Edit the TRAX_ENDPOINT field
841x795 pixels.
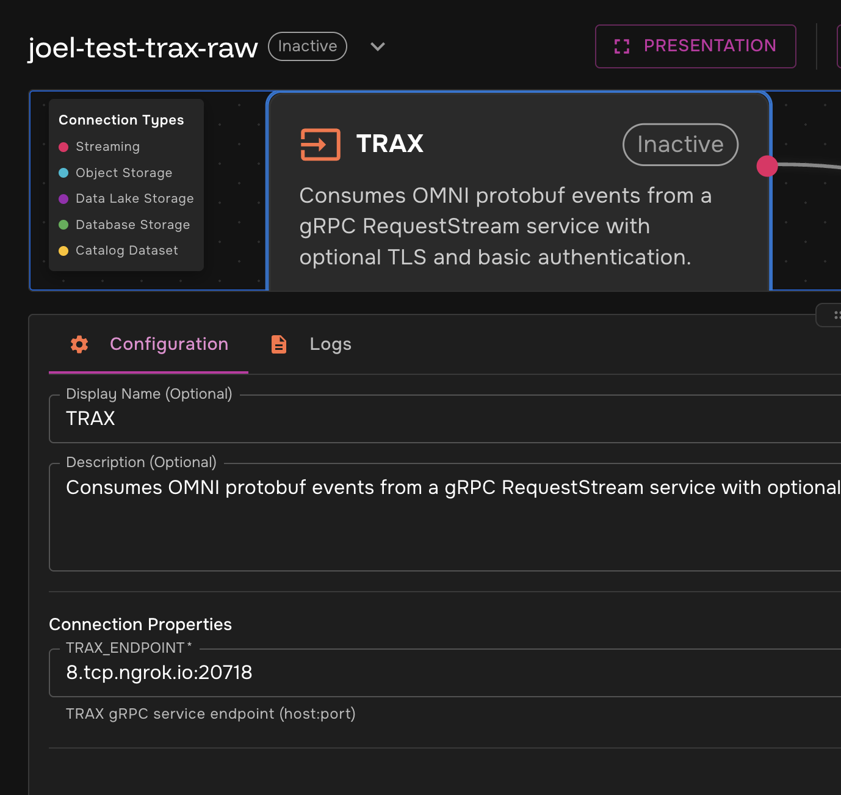click(x=445, y=673)
